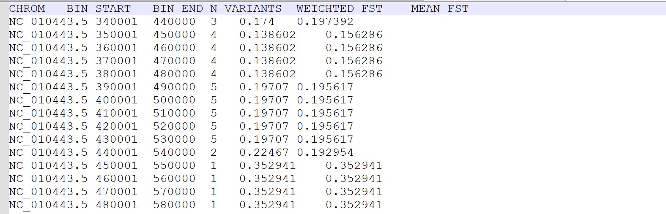Screen dimensions: 666x214
Task: Click the weighted FST value 0.22467
Action: (x=264, y=152)
